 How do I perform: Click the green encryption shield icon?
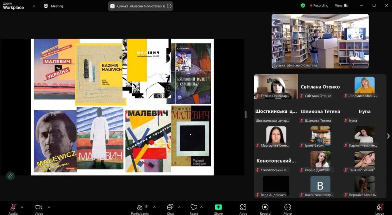coord(303,6)
